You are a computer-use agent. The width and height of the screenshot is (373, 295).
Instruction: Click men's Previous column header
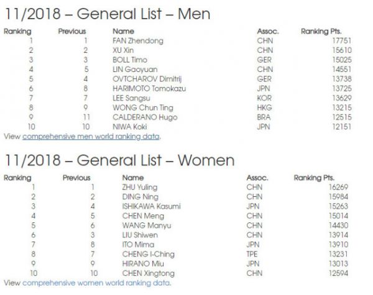[72, 32]
